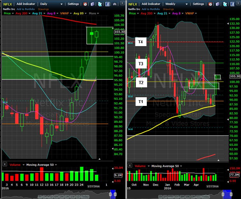Share Daily chart via Facebook icon

[x=107, y=4]
